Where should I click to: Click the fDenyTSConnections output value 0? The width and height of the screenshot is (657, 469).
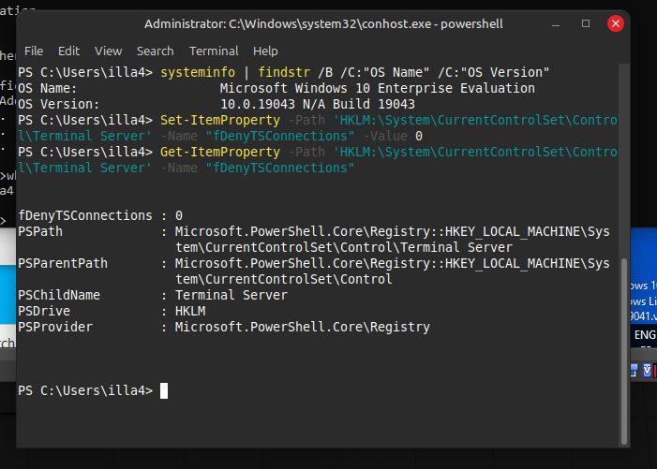coord(179,215)
